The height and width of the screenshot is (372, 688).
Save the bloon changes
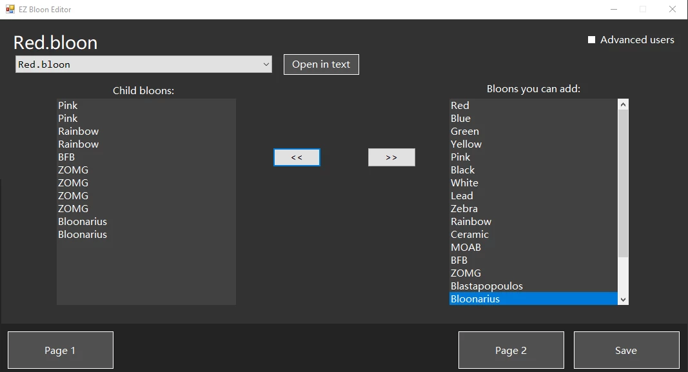coord(627,350)
